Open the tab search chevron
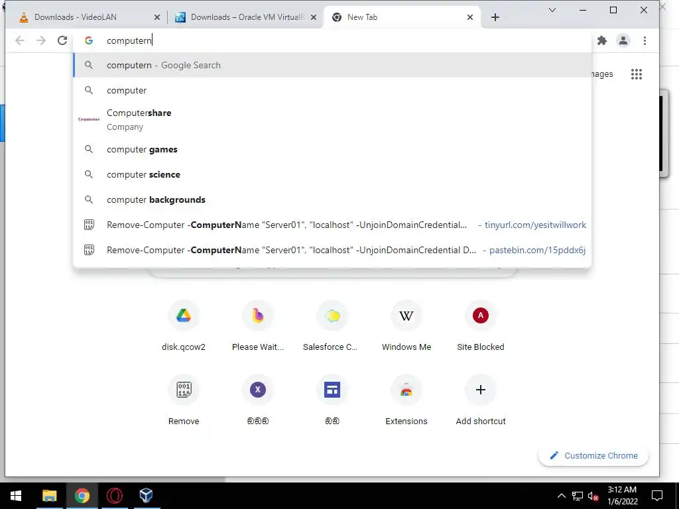 pos(552,10)
